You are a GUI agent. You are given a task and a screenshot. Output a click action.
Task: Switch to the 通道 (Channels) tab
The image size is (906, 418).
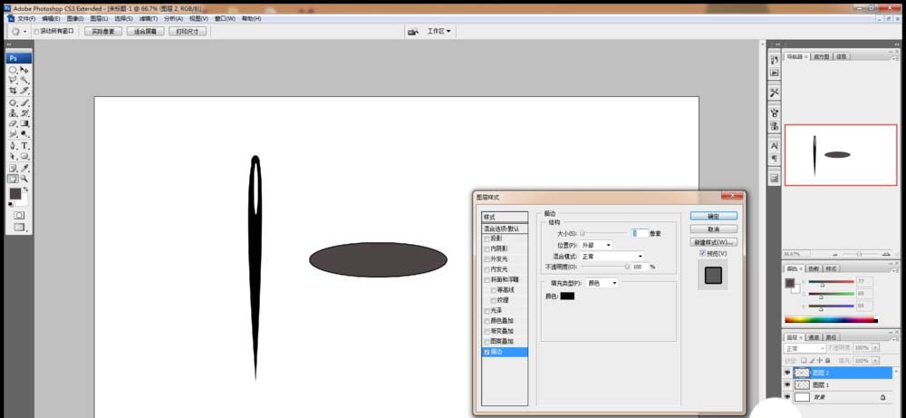tap(814, 337)
